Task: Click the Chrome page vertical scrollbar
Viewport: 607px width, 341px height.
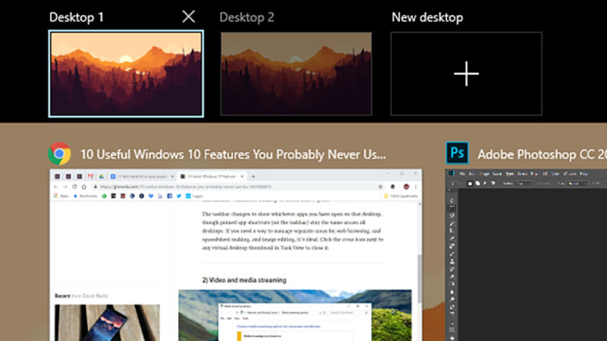Action: point(419,280)
